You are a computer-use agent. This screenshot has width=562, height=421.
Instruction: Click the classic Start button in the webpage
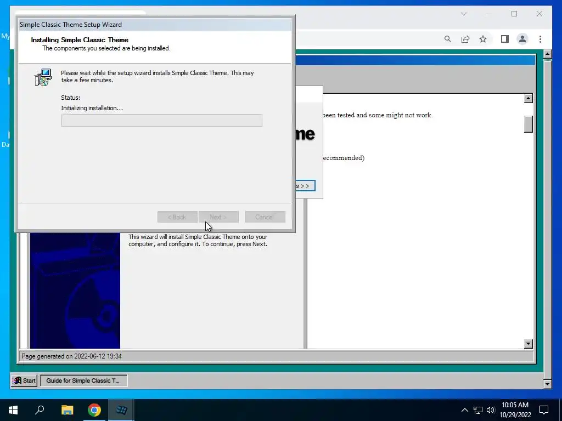(x=24, y=380)
